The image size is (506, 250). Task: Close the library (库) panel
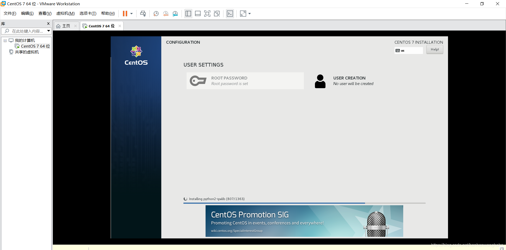[48, 24]
